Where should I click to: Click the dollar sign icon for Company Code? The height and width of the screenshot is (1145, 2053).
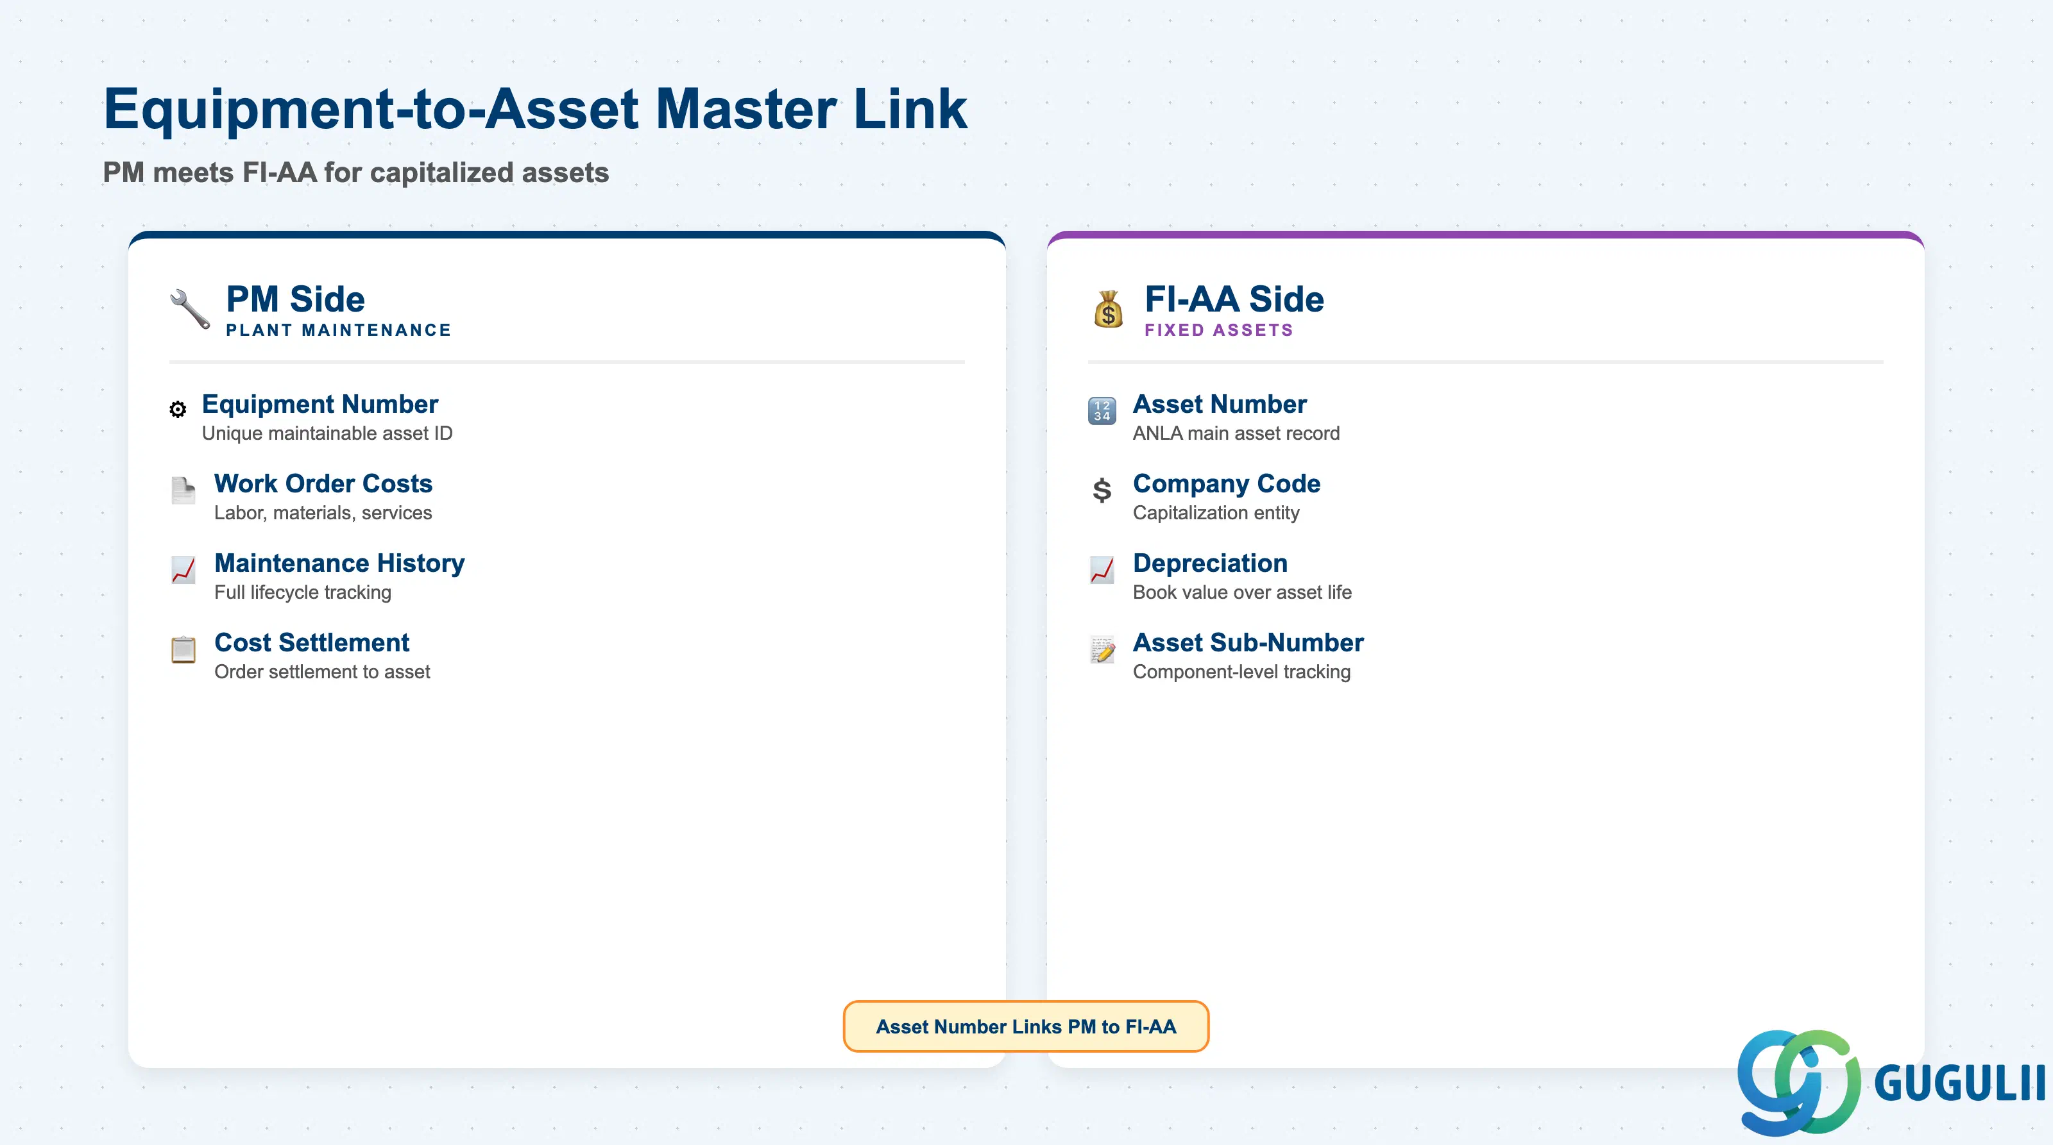click(x=1102, y=490)
